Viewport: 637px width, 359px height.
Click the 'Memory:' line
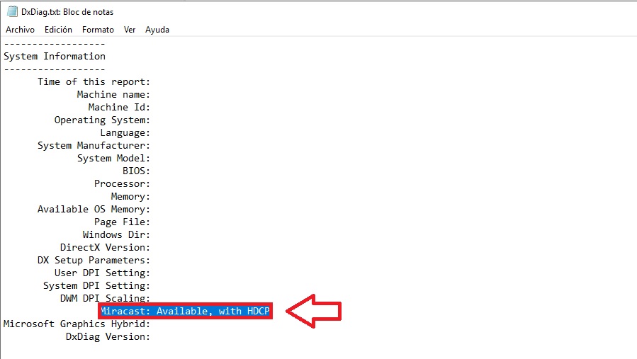coord(130,197)
